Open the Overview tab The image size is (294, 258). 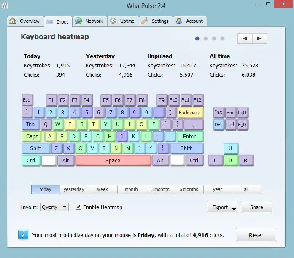25,21
